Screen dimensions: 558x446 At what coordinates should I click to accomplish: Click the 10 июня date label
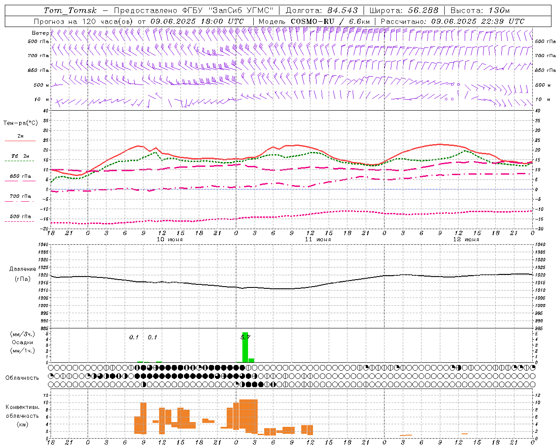click(170, 239)
